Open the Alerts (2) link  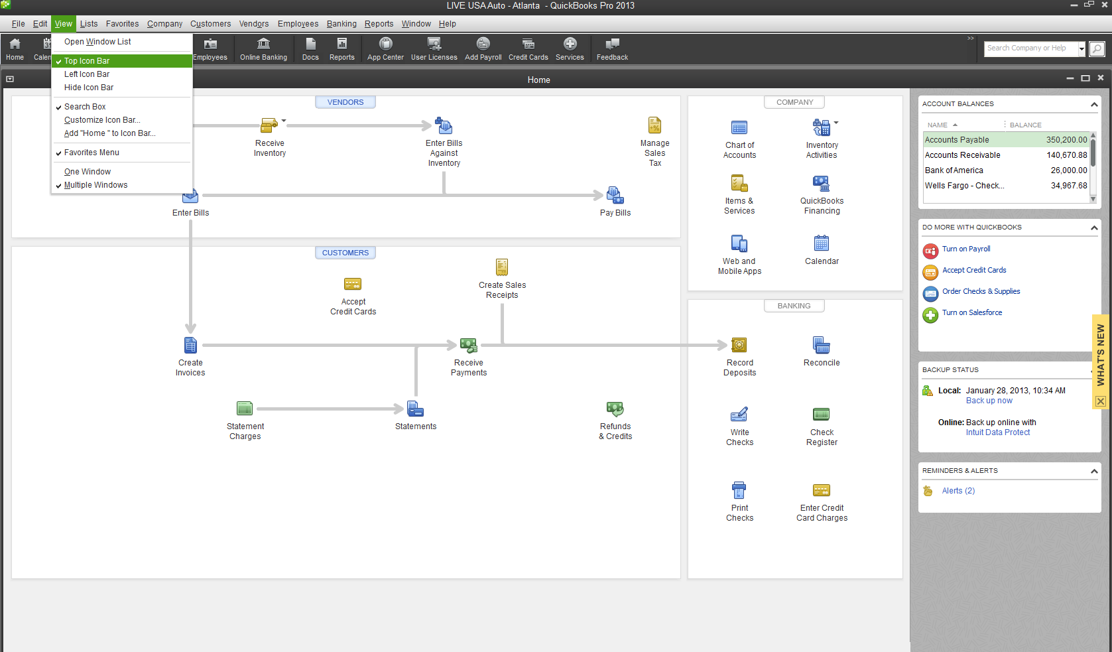point(958,491)
